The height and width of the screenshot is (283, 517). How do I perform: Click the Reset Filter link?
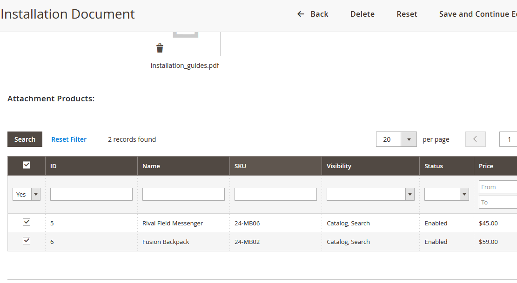[x=69, y=139]
